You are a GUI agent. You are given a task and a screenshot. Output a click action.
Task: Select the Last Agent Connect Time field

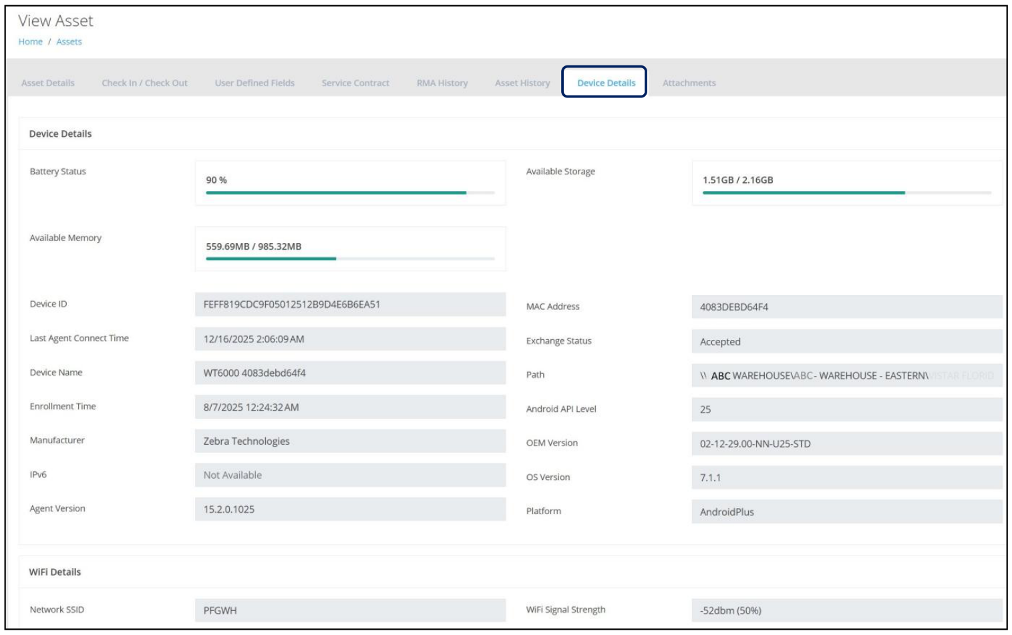350,339
